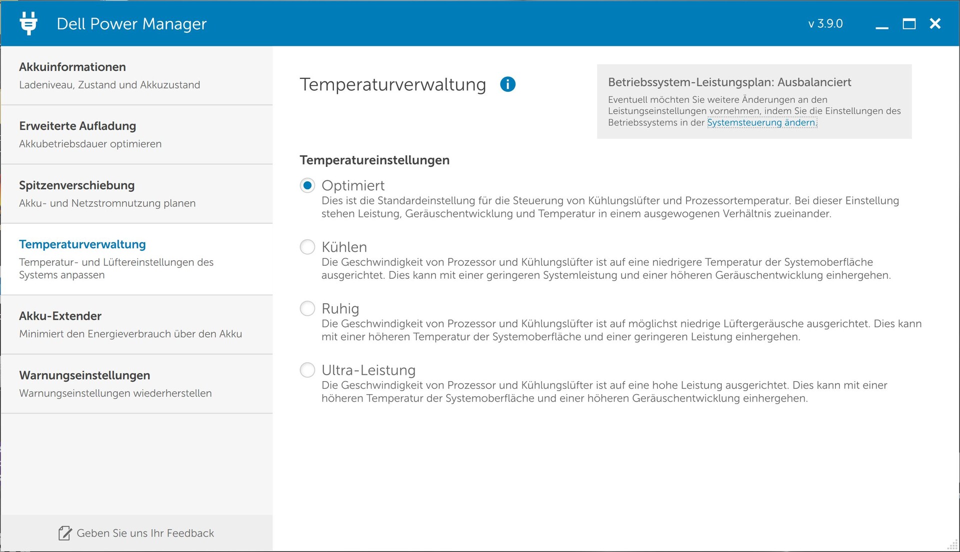Enable the Ruhig quiet mode option
Screen dimensions: 960x552
(x=307, y=308)
